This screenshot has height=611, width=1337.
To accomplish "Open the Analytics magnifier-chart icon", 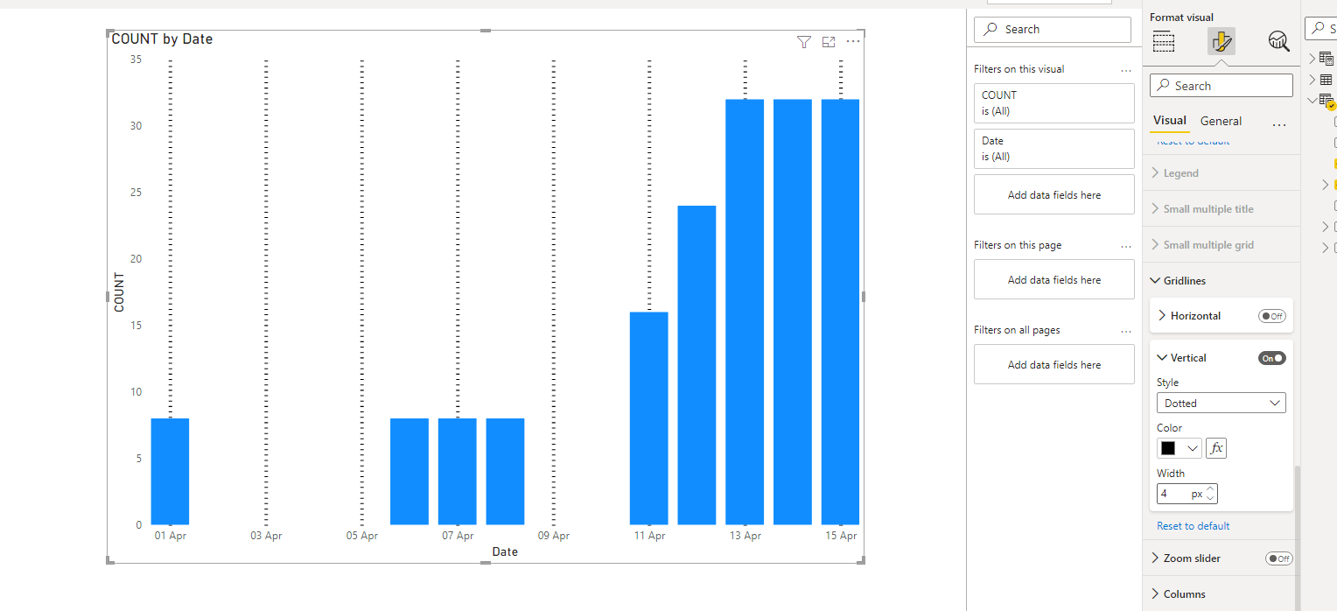I will click(x=1278, y=41).
